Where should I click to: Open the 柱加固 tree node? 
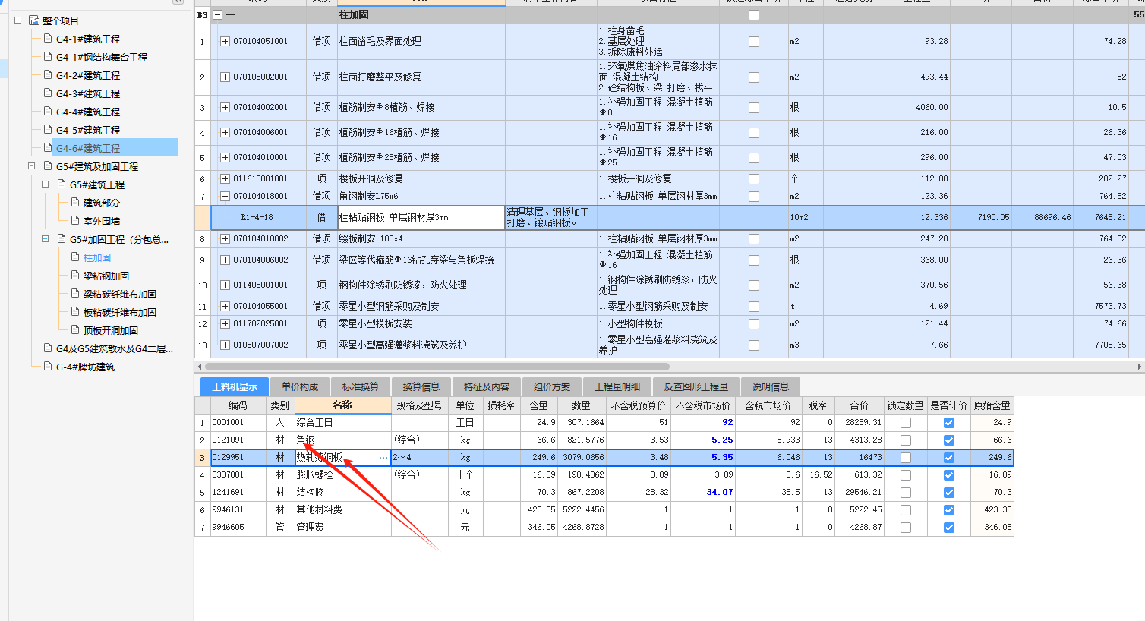97,257
